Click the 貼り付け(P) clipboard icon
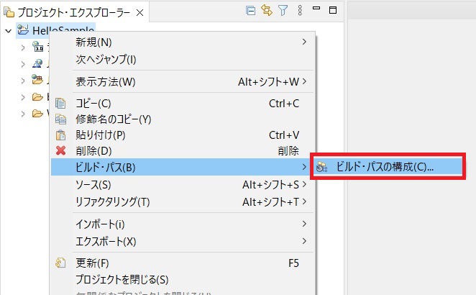 (x=61, y=135)
